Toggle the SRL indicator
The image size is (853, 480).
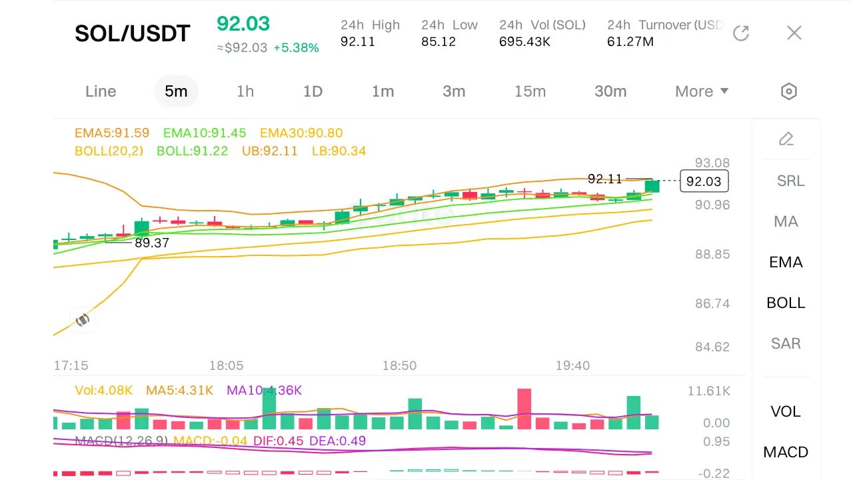click(x=791, y=181)
